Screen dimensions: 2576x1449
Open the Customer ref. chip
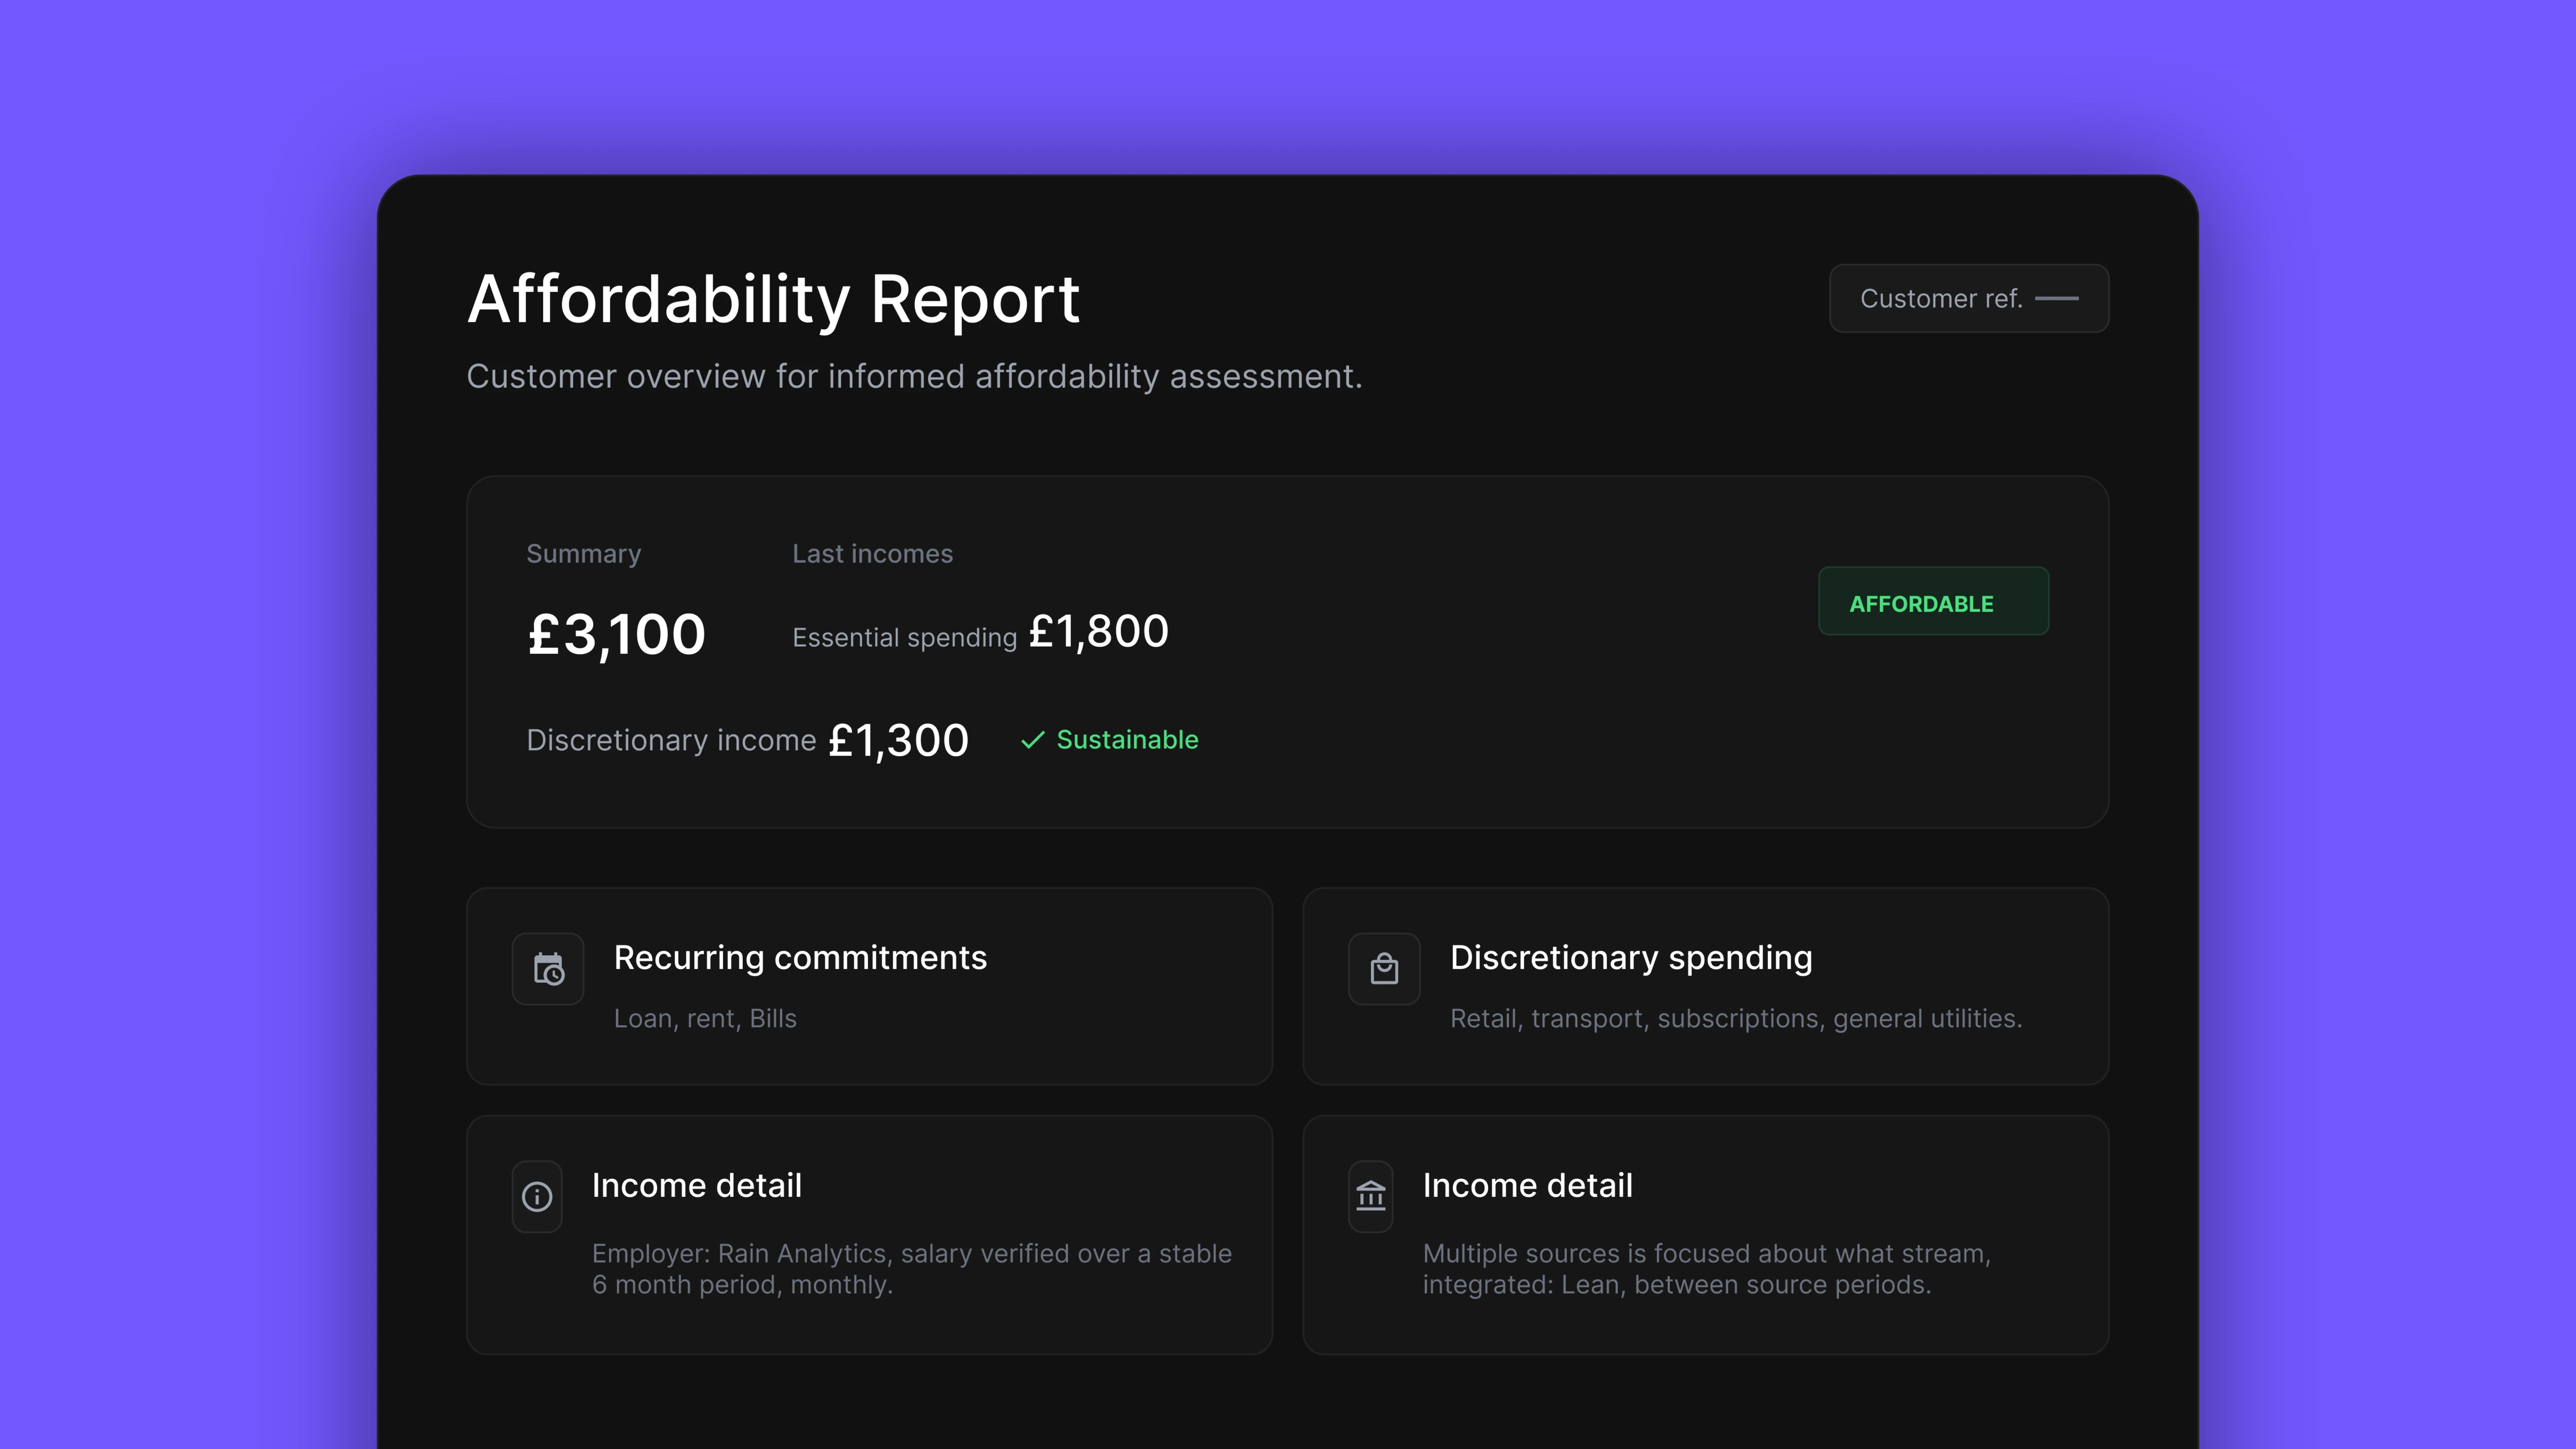click(1968, 298)
